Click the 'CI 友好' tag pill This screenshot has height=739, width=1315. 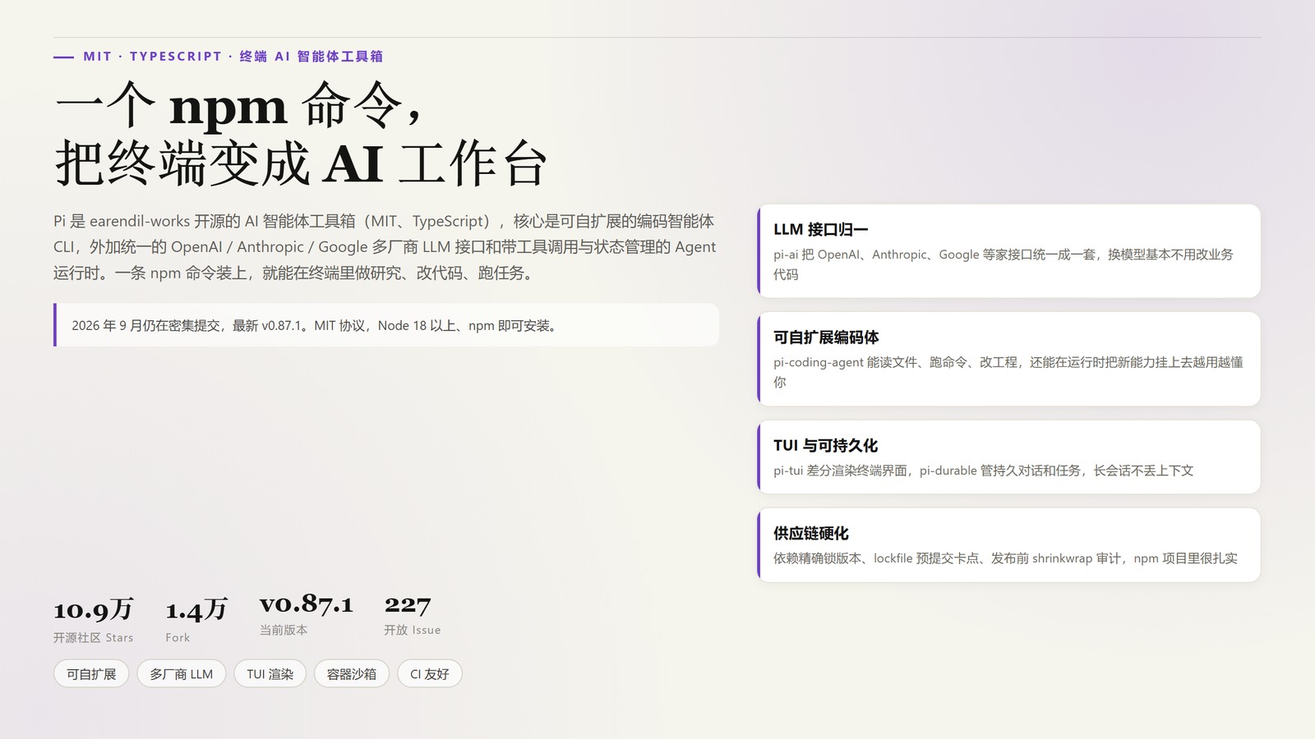[x=429, y=673]
